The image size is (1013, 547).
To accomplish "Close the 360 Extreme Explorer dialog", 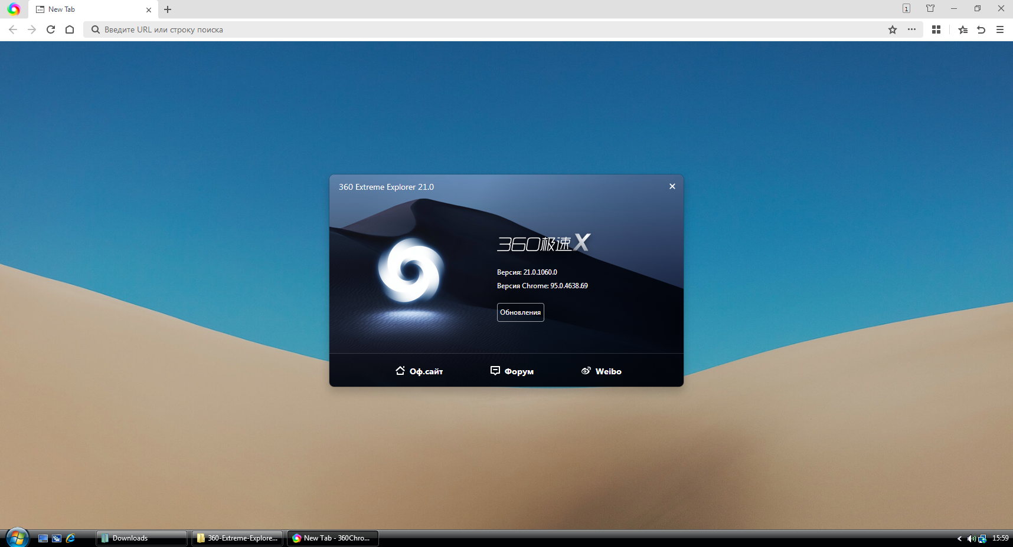I will click(x=672, y=186).
